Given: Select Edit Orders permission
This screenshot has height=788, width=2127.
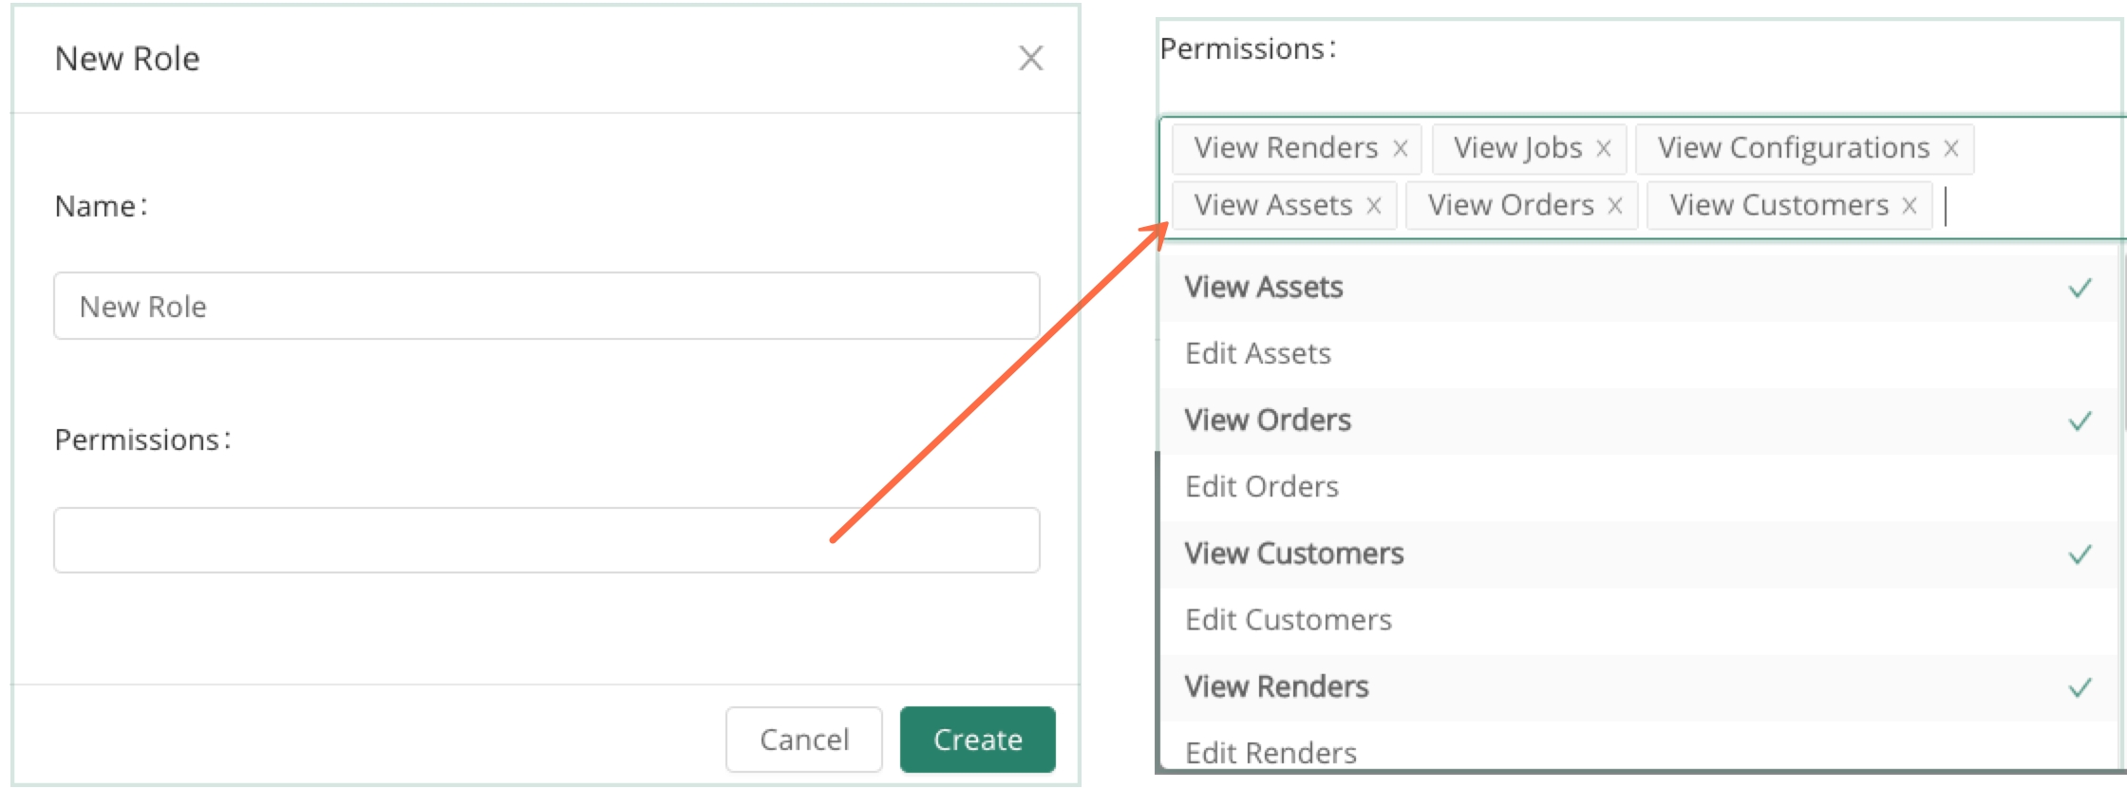Looking at the screenshot, I should coord(1262,487).
